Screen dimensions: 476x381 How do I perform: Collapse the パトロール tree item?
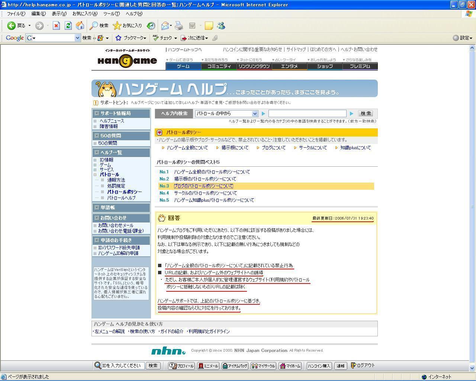[95, 175]
